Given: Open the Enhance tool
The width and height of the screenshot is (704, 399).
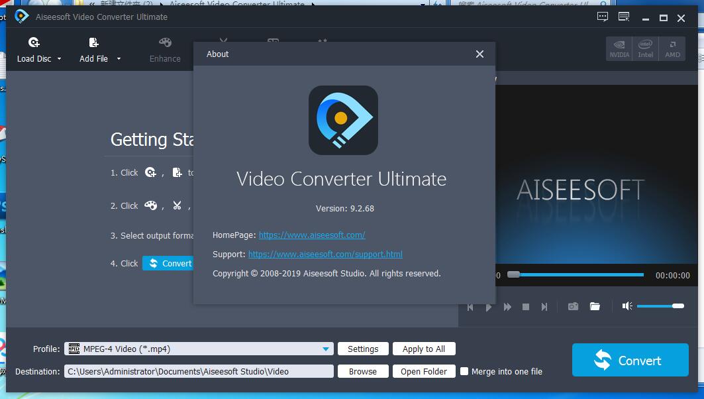Looking at the screenshot, I should [165, 50].
